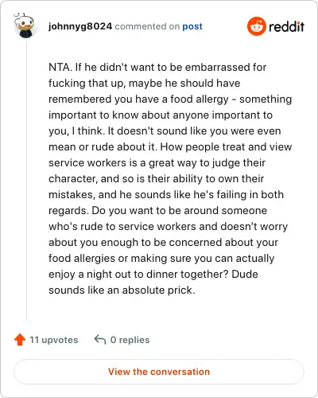
Task: Click the curved reply arrow icon
Action: pos(100,340)
